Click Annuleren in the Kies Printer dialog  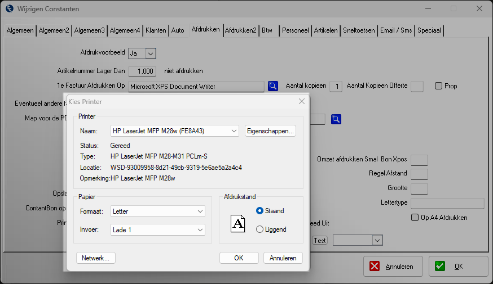click(x=283, y=258)
